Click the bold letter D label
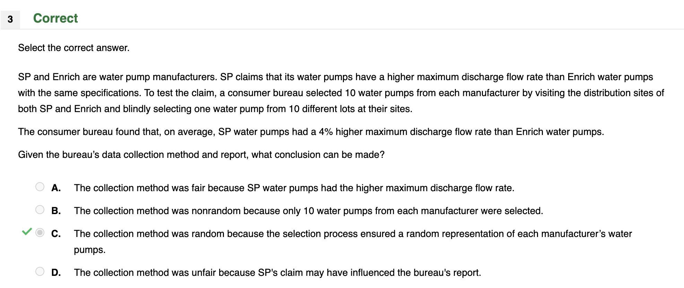Viewport: 684px width, 288px height. coord(56,273)
